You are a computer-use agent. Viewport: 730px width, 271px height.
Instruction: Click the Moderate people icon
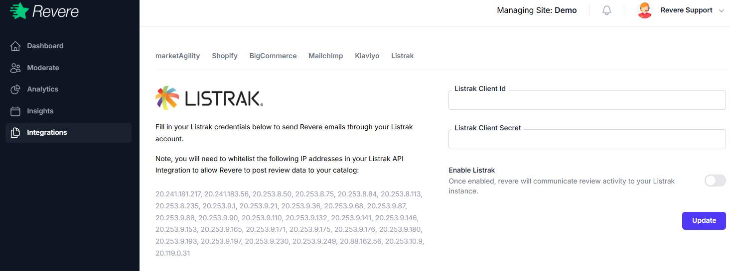[15, 68]
